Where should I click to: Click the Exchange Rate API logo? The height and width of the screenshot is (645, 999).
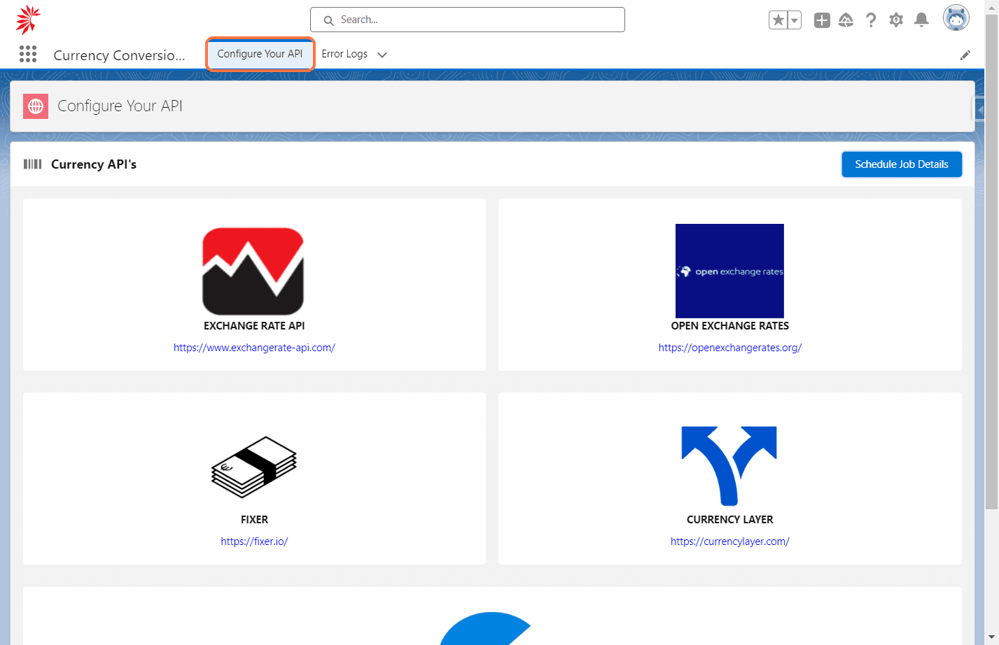click(253, 271)
